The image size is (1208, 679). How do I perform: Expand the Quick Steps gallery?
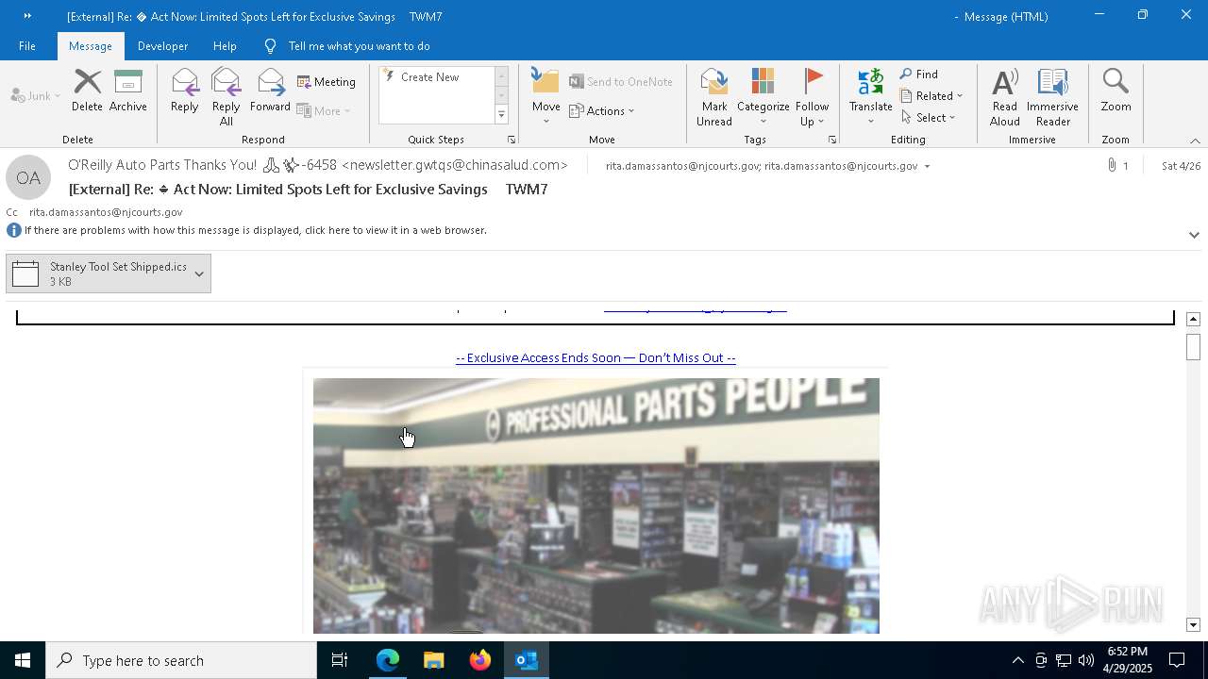[501, 115]
